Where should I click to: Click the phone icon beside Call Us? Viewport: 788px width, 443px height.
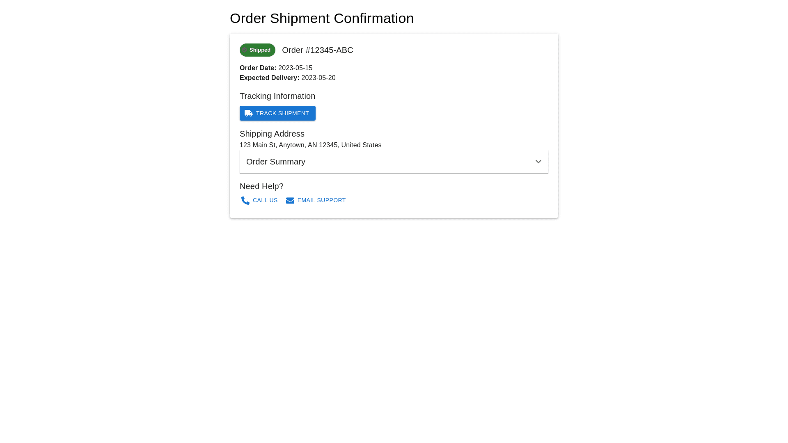click(245, 201)
